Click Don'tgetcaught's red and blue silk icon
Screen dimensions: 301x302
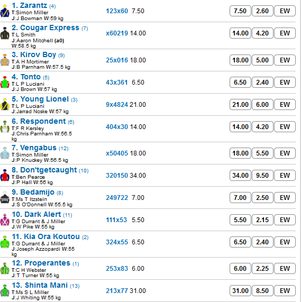(x=5, y=176)
